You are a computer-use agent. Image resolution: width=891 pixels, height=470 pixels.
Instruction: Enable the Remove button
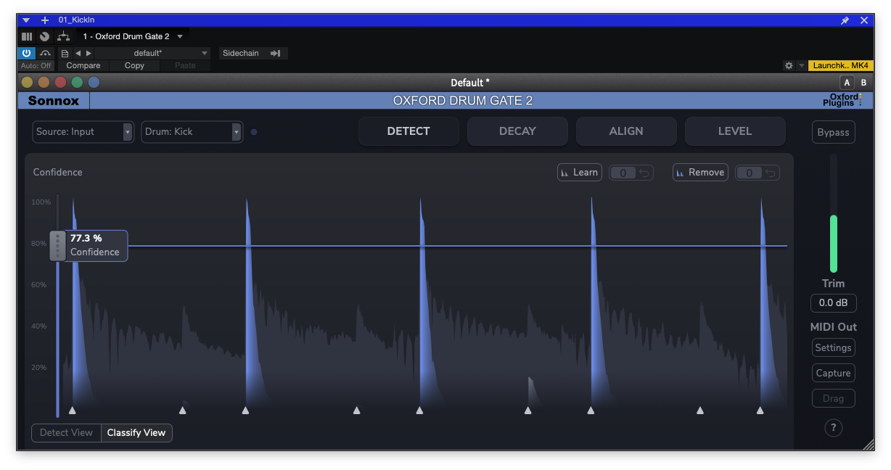(x=700, y=173)
